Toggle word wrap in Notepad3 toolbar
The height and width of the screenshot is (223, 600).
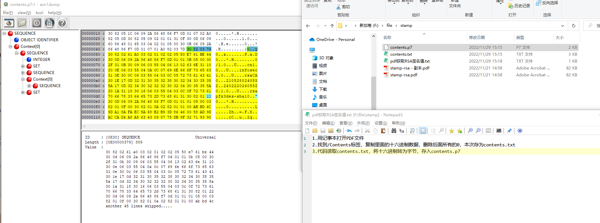point(423,131)
